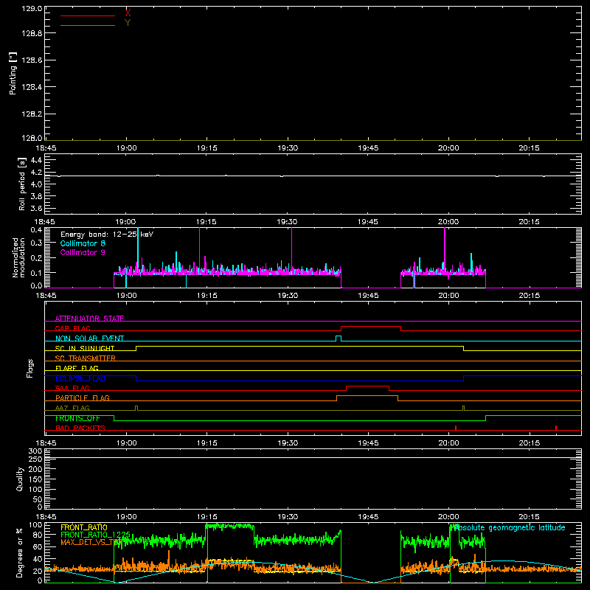Click the red X legend line
590x590 pixels.
pyautogui.click(x=88, y=15)
